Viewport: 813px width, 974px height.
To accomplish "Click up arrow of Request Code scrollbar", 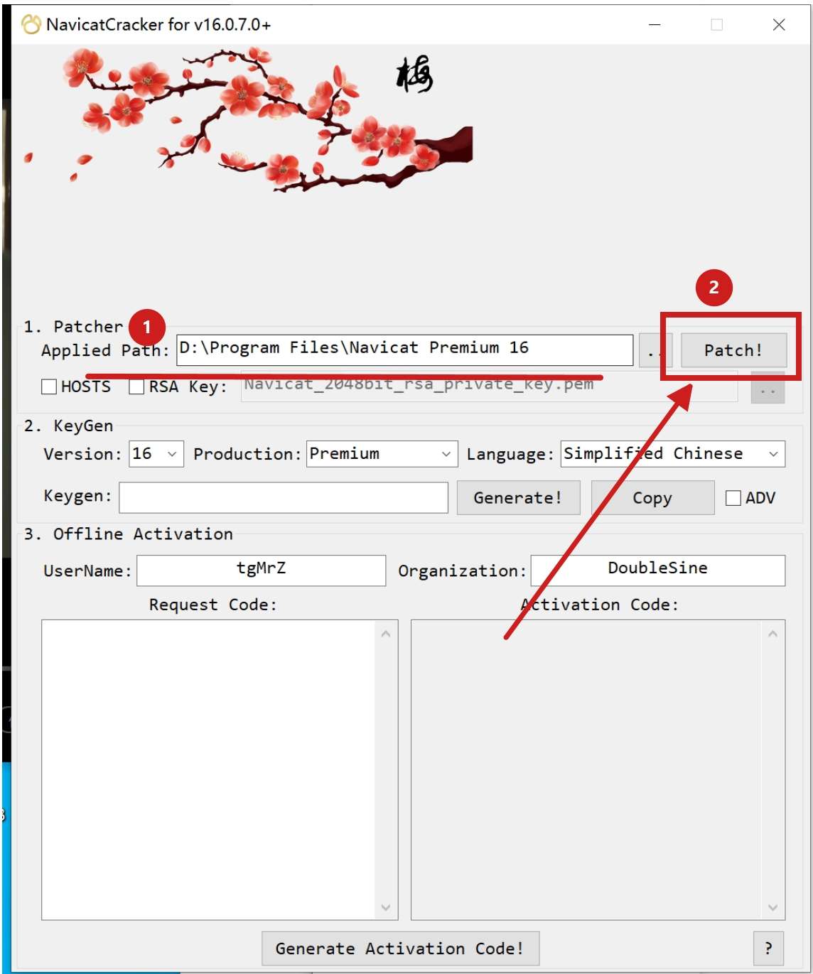I will click(386, 634).
